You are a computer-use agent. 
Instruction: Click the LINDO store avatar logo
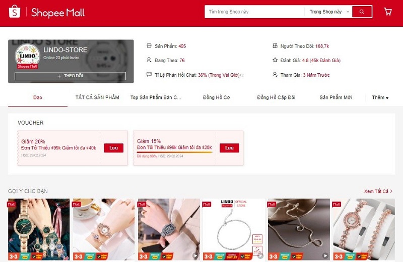27,55
